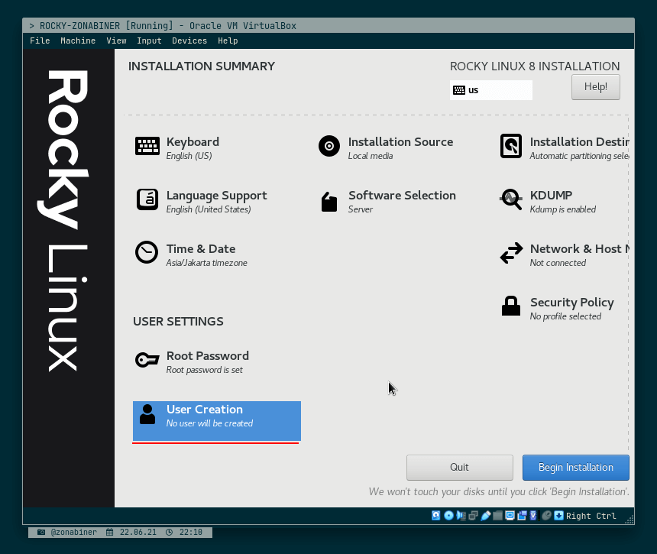Open the 'us' keyboard layout selector
The width and height of the screenshot is (657, 554).
tap(491, 89)
